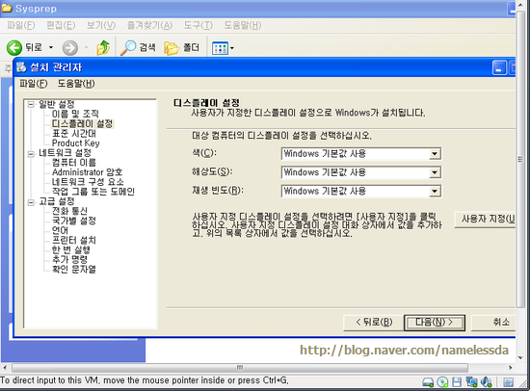Select 표준 시간대 in tree
The width and height of the screenshot is (530, 391).
(x=73, y=134)
